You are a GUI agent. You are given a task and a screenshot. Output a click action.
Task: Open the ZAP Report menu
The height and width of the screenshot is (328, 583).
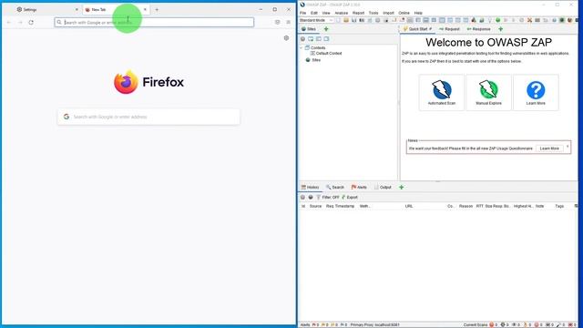coord(358,13)
